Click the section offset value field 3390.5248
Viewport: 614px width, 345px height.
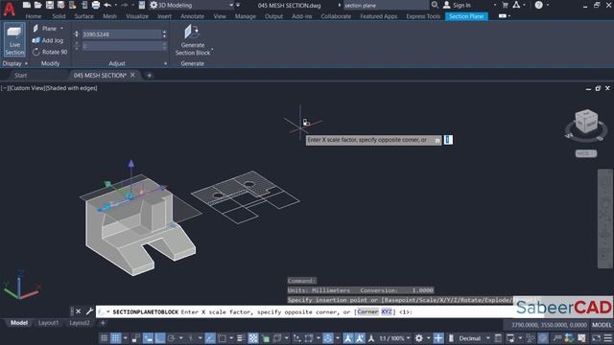click(122, 34)
